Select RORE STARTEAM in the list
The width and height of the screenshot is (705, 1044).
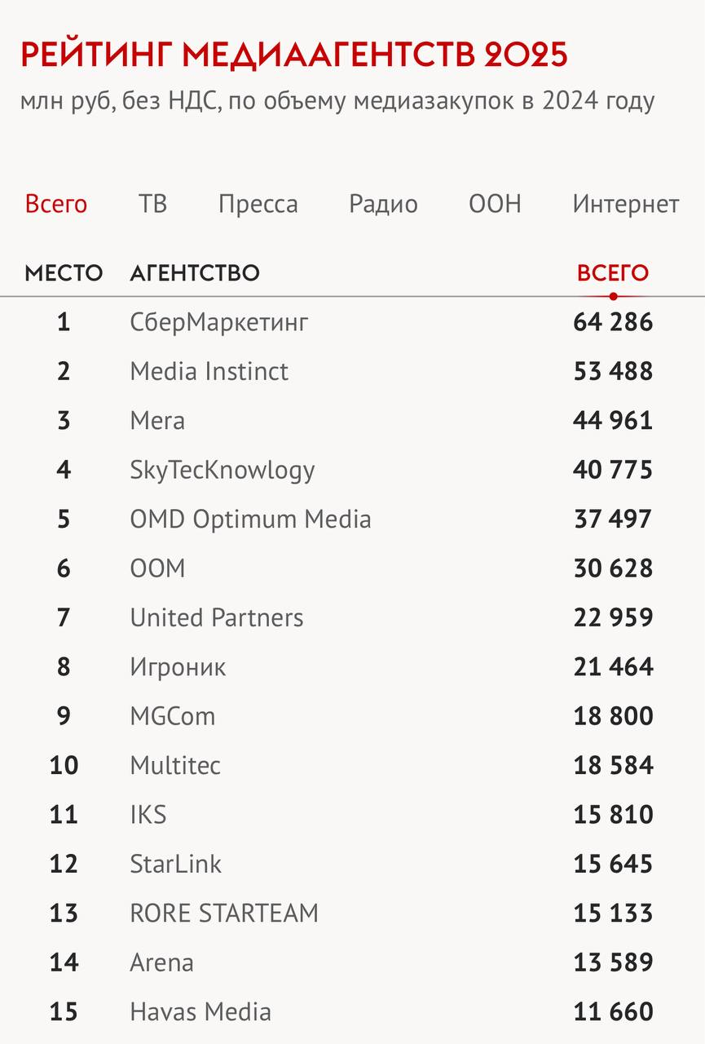tap(224, 913)
